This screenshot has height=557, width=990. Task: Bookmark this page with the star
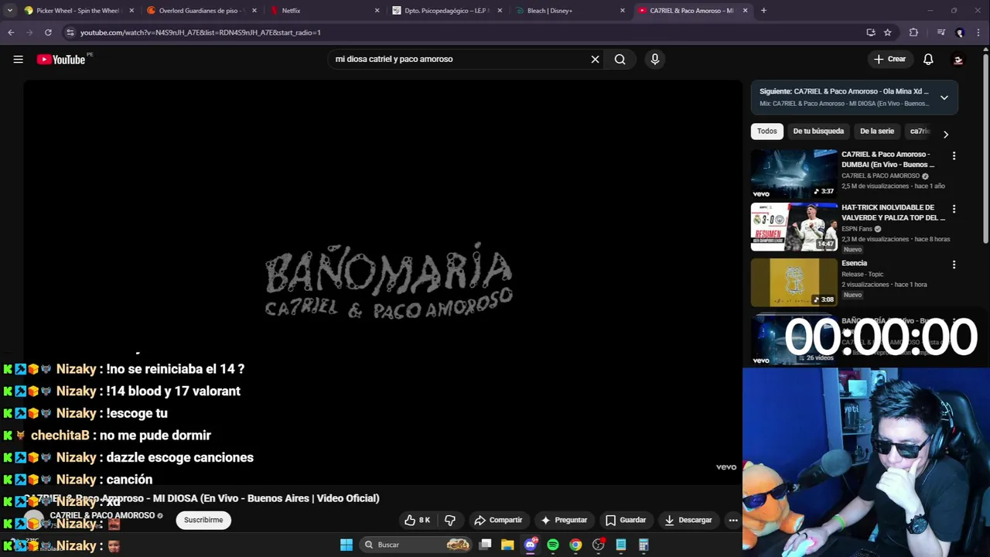tap(888, 32)
